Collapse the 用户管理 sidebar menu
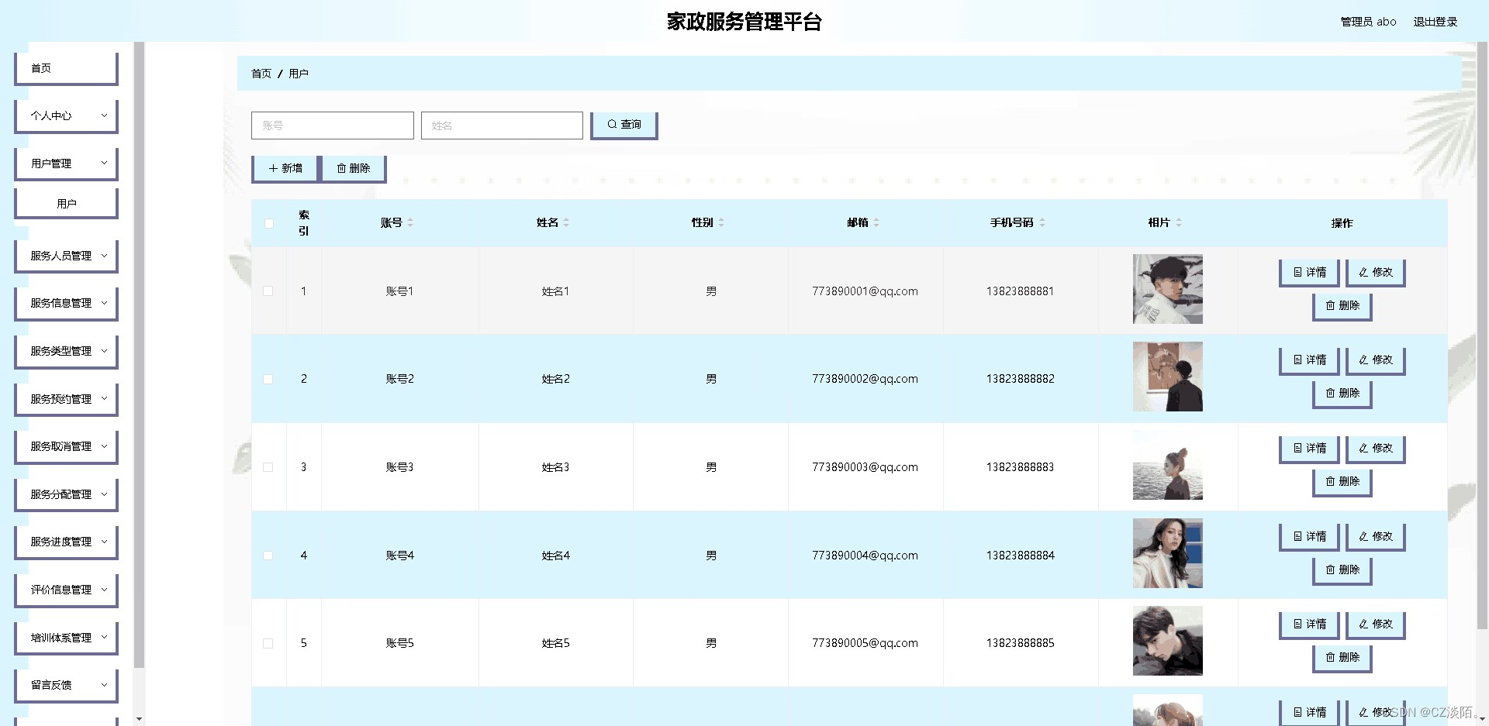The height and width of the screenshot is (726, 1489). click(x=66, y=164)
